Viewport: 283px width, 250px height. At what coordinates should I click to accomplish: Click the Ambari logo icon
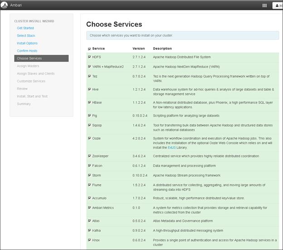pyautogui.click(x=4, y=5)
